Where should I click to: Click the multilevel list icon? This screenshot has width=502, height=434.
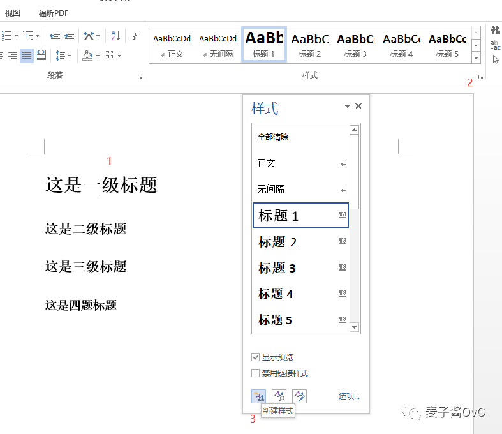29,36
